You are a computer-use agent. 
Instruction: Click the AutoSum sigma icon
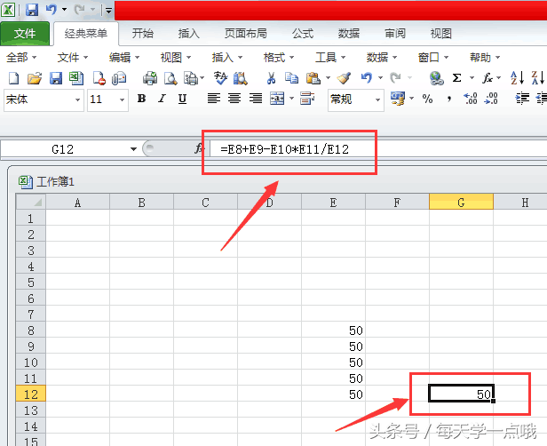click(x=456, y=78)
